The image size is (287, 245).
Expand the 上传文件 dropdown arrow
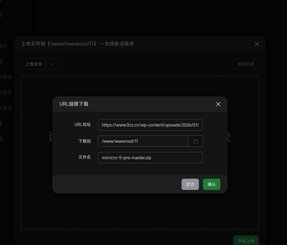click(x=52, y=64)
